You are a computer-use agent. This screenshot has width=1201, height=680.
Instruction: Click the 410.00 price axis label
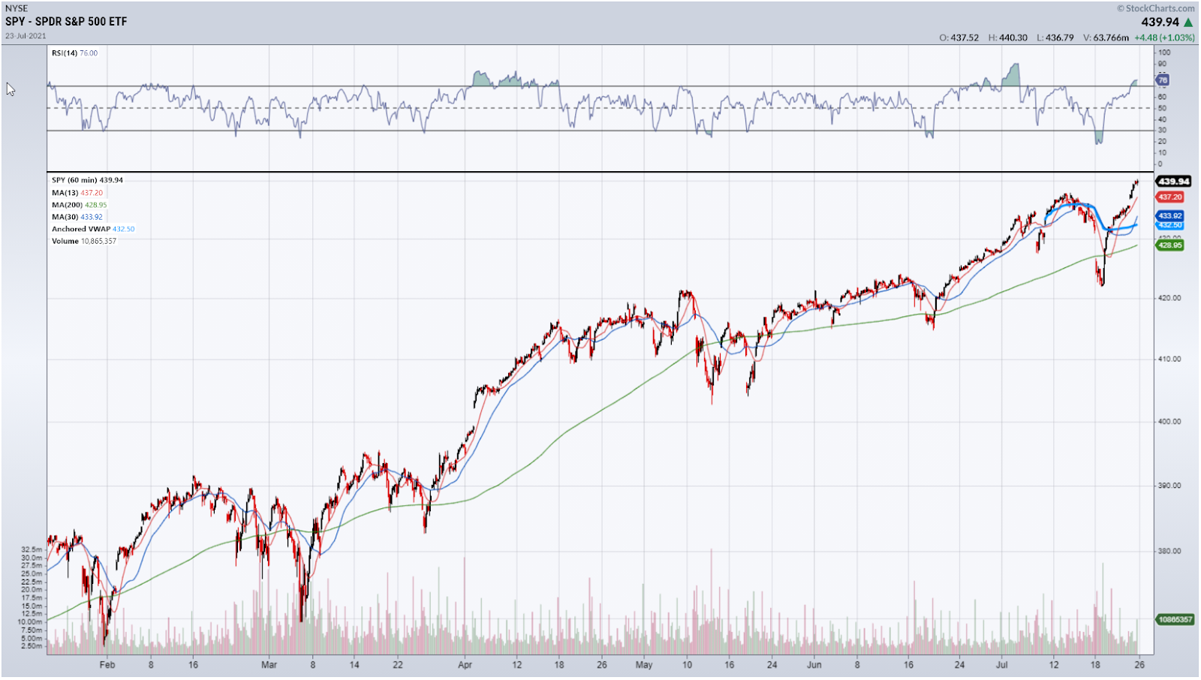click(1169, 359)
